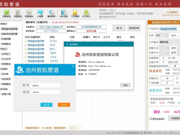Click the 整单备注 field 含税含运费
Screen dimensions: 180x135
tap(91, 31)
